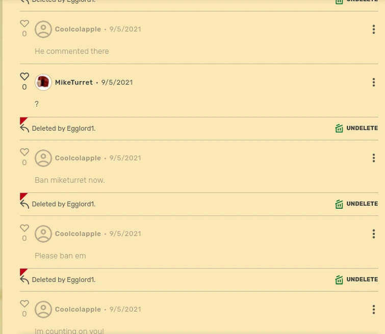Open options menu for "He commented there" reply

(373, 30)
